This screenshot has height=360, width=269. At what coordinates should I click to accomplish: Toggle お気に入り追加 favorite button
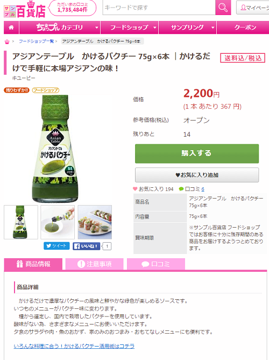(197, 175)
